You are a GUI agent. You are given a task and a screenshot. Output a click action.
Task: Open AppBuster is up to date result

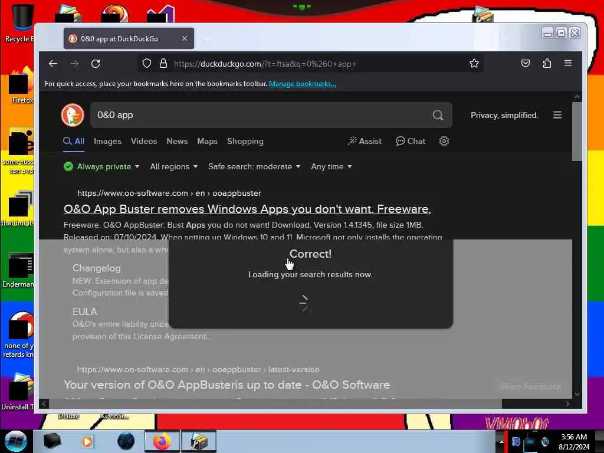pyautogui.click(x=227, y=385)
